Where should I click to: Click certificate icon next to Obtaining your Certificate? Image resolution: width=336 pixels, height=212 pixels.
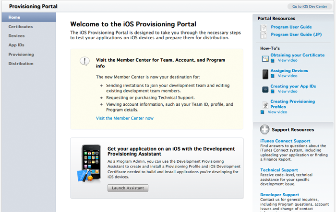(265, 58)
